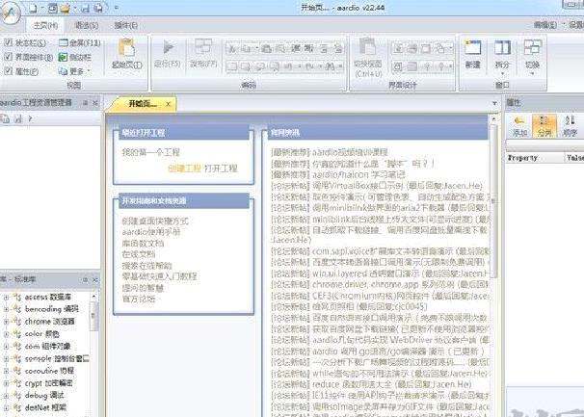
Task: Switch to the third (E) ribbon tab
Action: pyautogui.click(x=126, y=25)
